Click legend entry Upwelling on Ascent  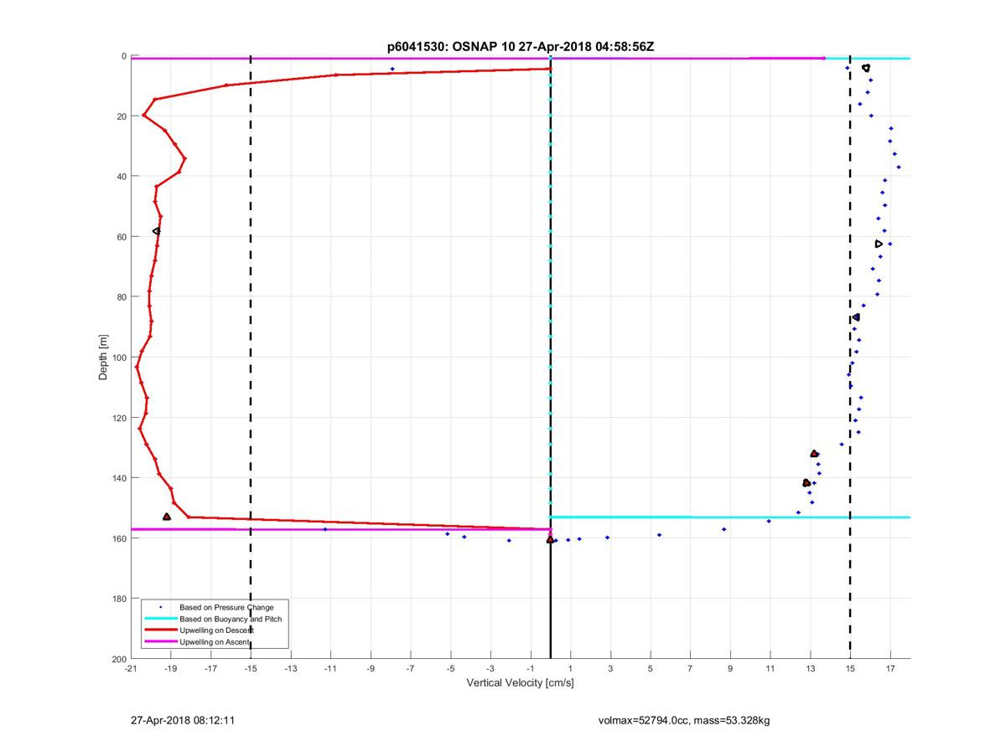[x=215, y=641]
